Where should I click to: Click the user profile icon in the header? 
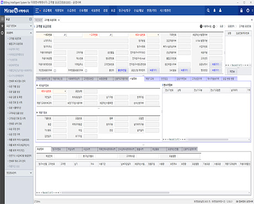(x=220, y=10)
